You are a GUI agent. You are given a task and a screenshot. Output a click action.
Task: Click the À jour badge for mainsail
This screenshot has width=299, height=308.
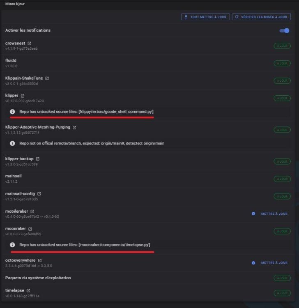[x=282, y=179]
